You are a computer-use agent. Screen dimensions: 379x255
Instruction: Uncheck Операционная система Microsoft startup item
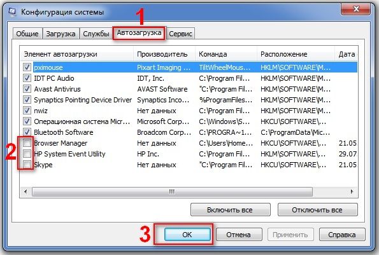point(27,121)
